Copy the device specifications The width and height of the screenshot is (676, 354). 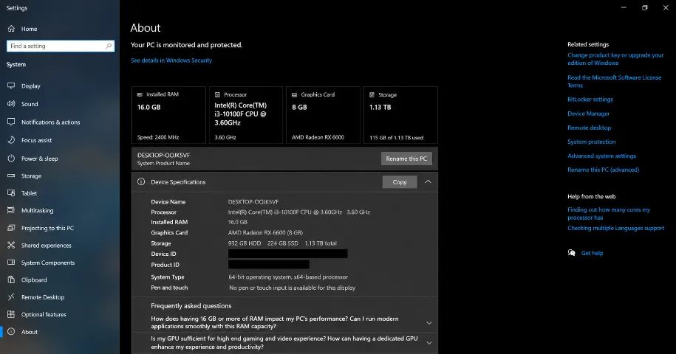[x=400, y=182]
